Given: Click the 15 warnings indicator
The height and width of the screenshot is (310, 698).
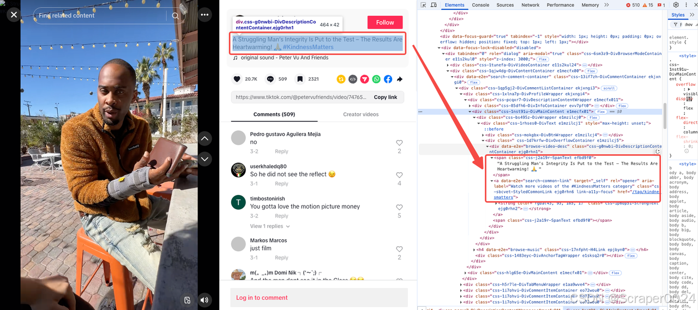Looking at the screenshot, I should coord(647,5).
